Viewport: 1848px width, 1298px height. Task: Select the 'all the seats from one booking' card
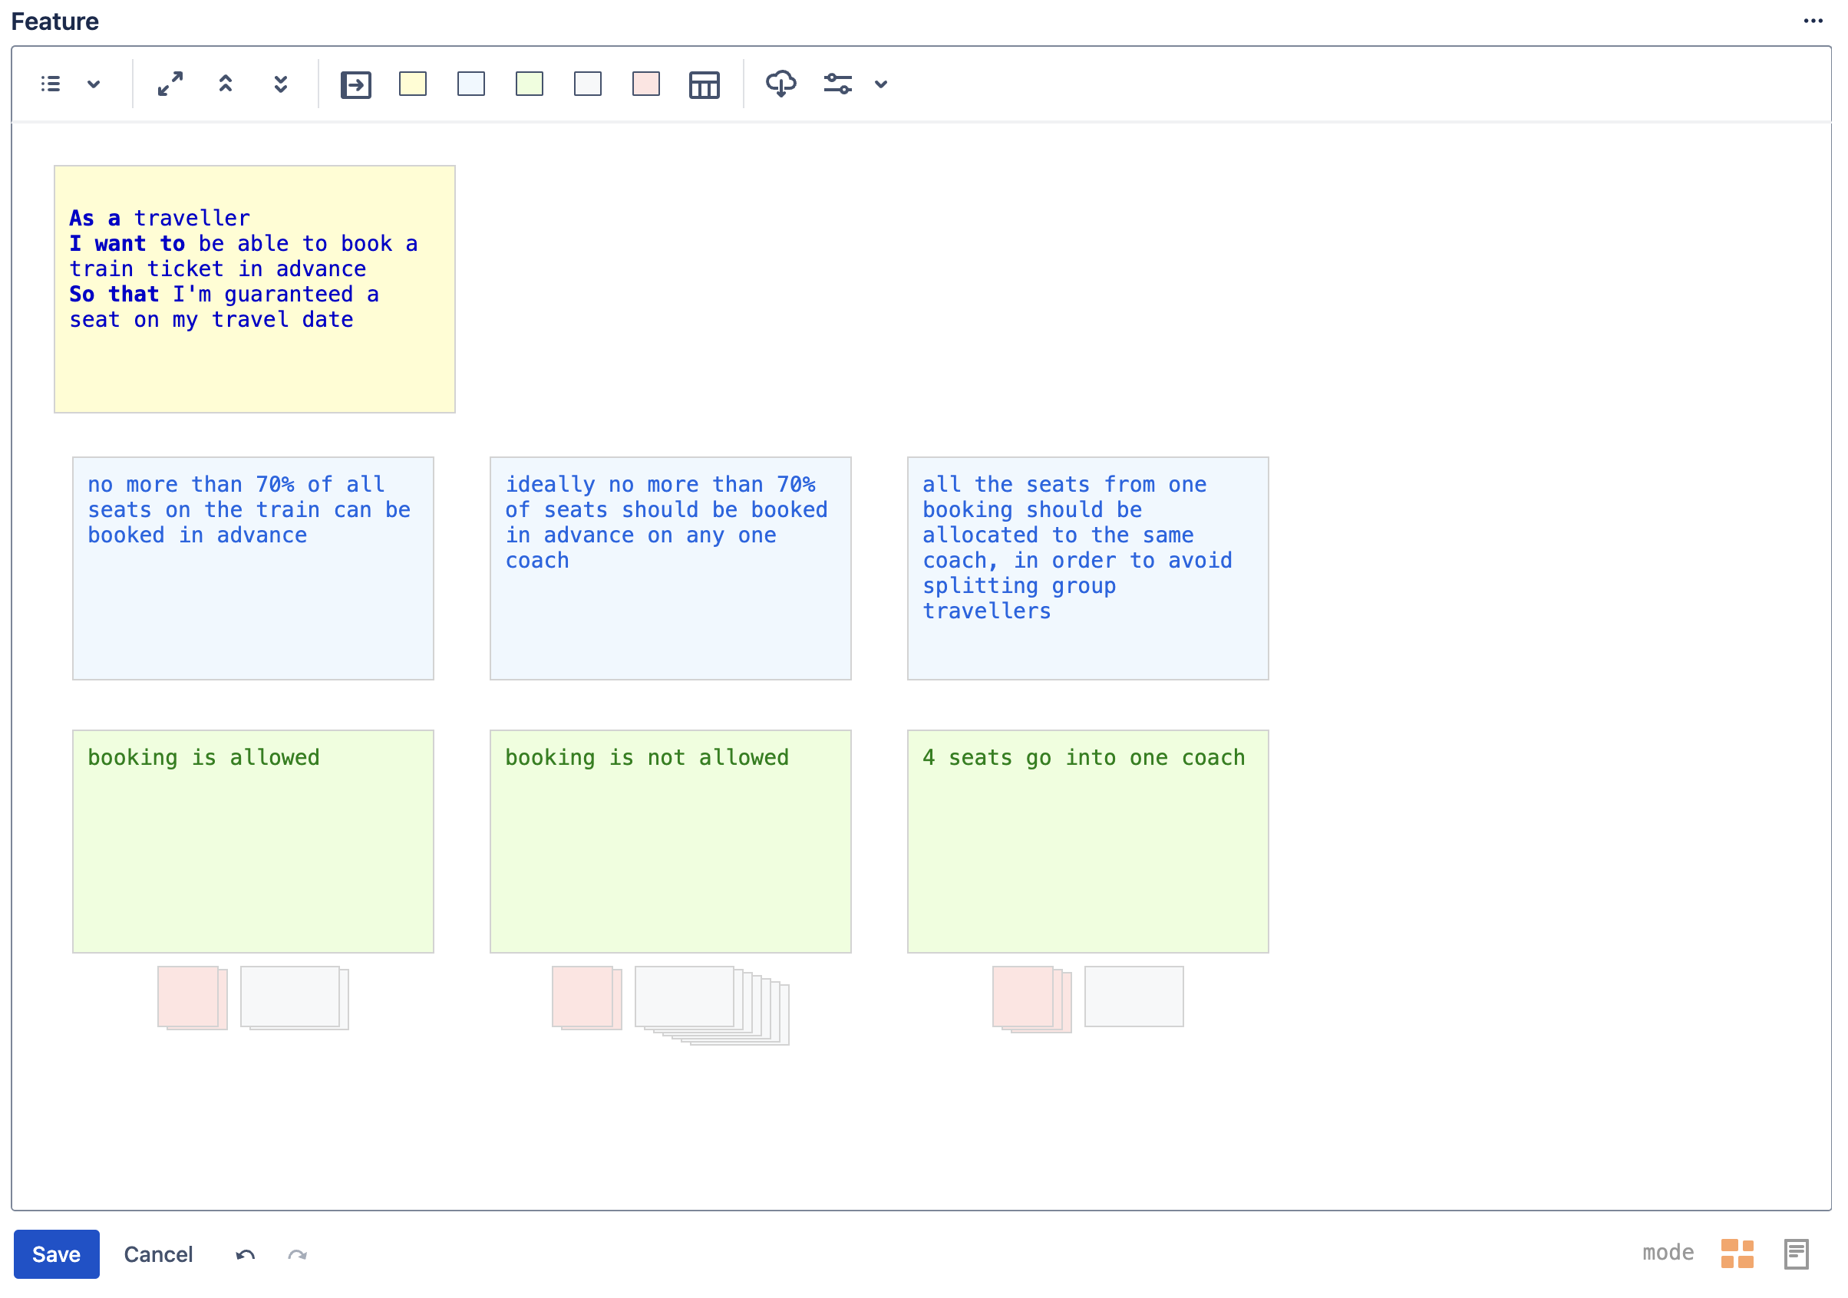1088,568
